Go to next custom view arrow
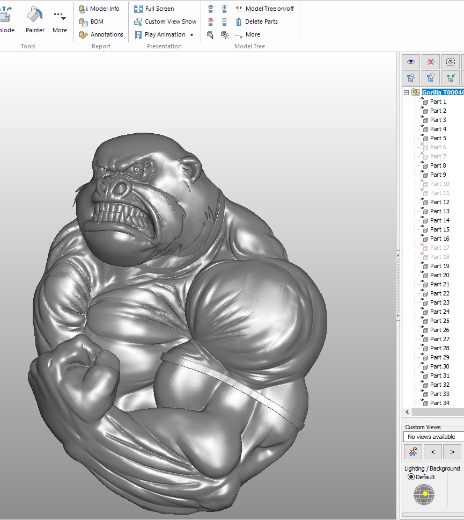464x520 pixels. (452, 452)
